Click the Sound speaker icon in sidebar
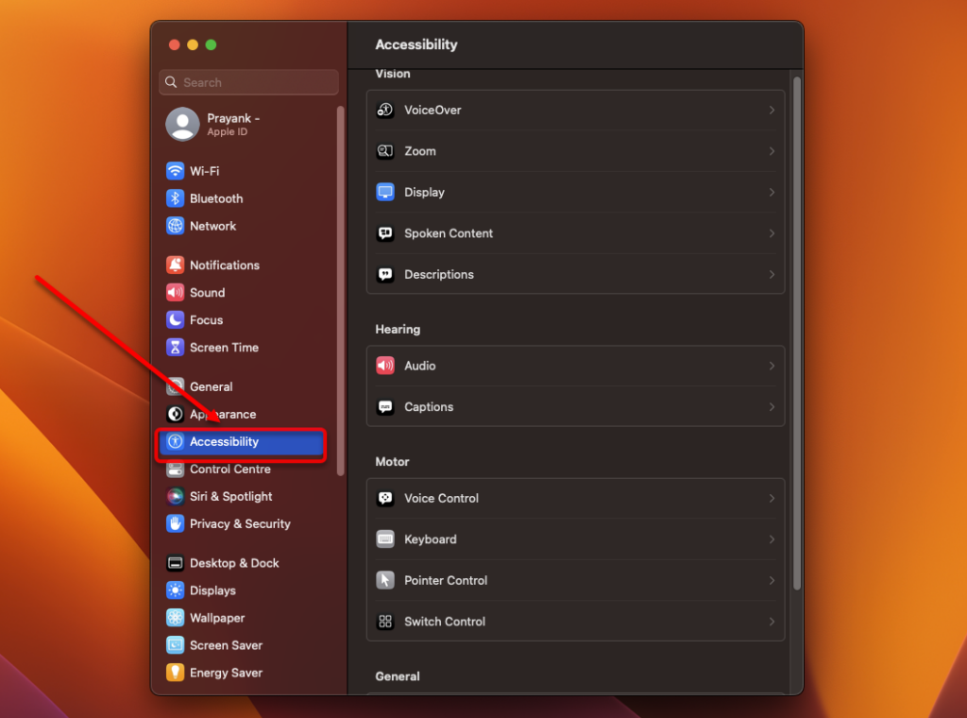Image resolution: width=967 pixels, height=718 pixels. [175, 292]
